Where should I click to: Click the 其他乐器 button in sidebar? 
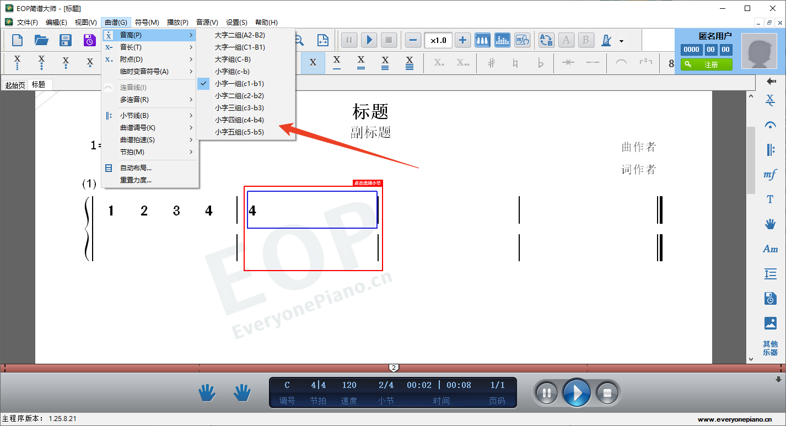coord(770,348)
